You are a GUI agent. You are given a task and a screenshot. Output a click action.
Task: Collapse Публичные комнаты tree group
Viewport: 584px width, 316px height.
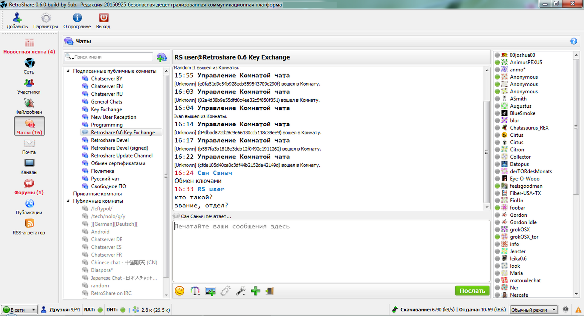[68, 201]
